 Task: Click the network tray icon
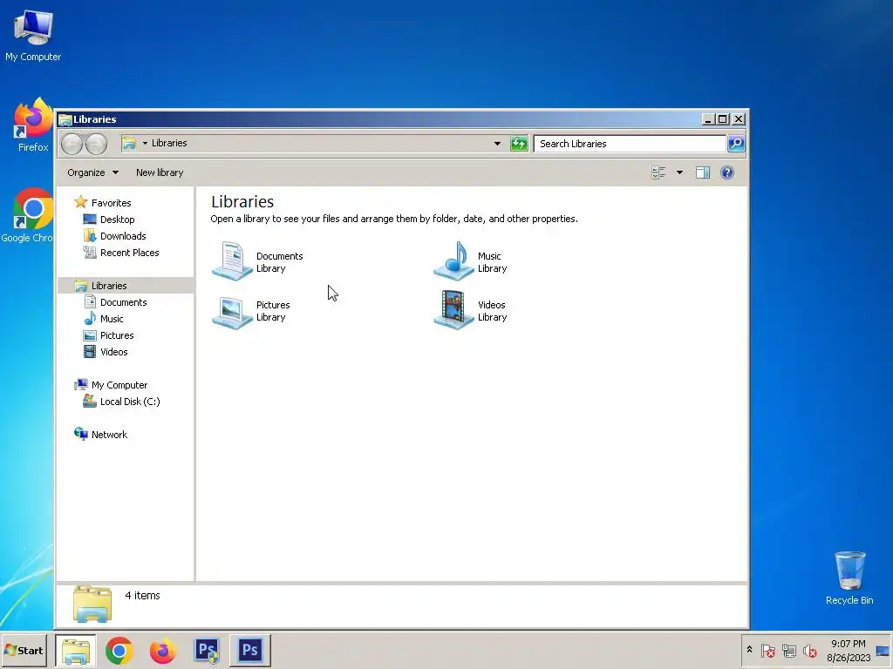click(788, 650)
